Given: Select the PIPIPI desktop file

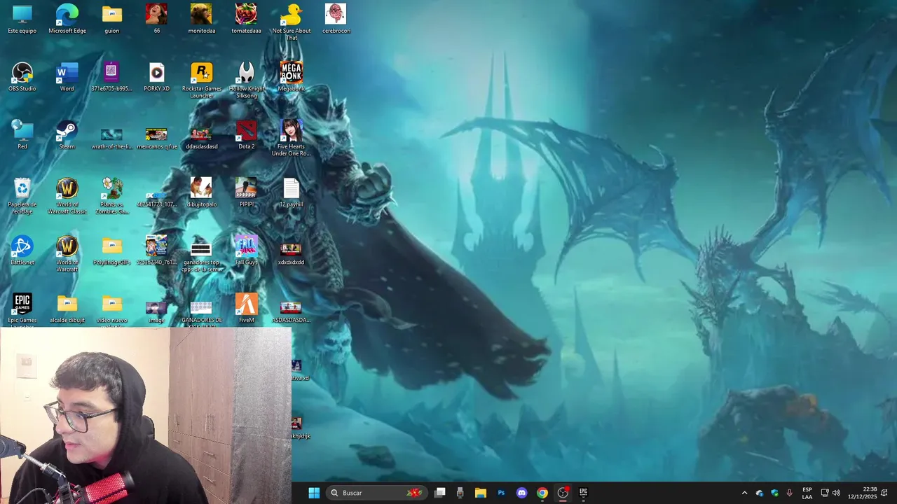Looking at the screenshot, I should click(x=246, y=192).
